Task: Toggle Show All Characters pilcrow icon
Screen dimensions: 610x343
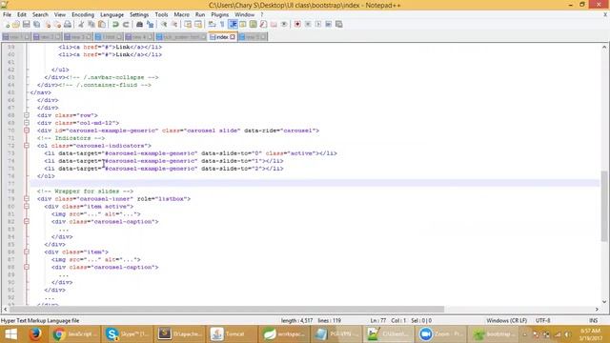Action: pyautogui.click(x=222, y=24)
